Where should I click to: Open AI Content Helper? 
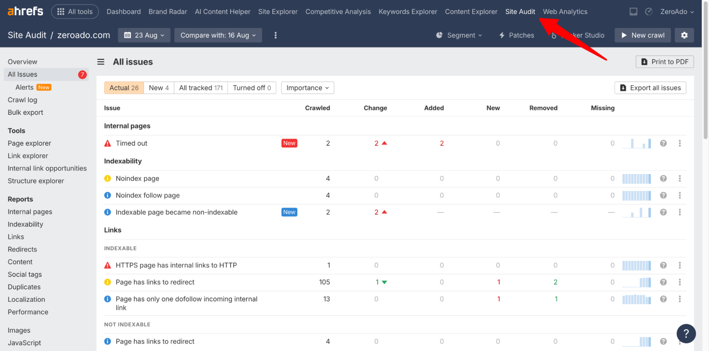tap(222, 12)
